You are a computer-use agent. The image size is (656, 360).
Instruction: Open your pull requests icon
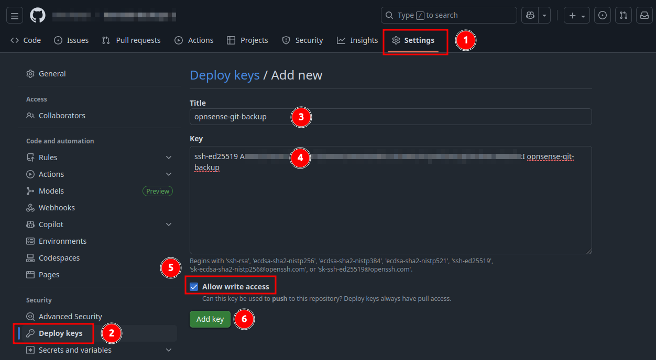pos(623,15)
